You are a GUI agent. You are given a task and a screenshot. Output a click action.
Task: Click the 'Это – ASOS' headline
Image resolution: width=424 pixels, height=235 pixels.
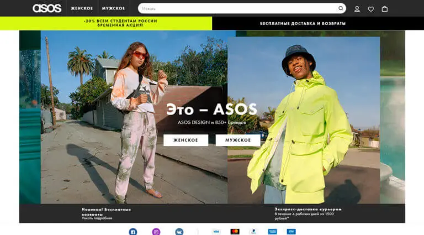(211, 109)
